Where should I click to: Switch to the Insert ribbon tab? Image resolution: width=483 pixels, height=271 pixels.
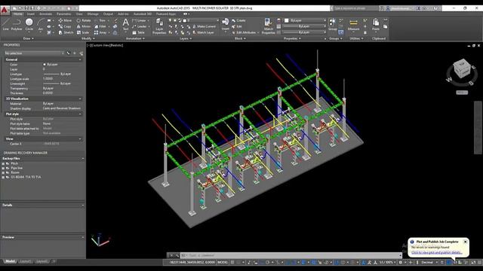click(x=31, y=14)
